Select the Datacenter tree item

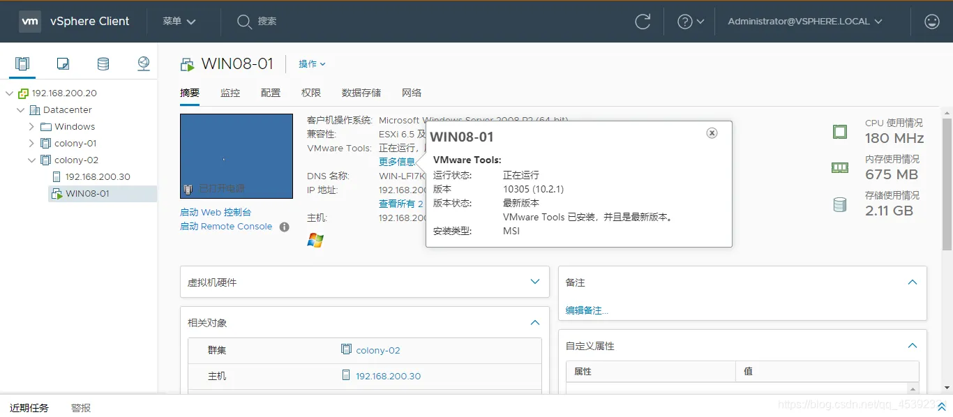click(68, 110)
